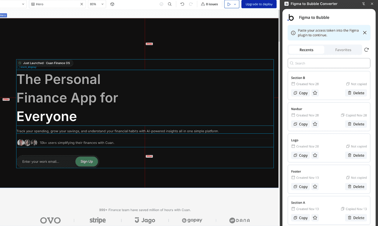This screenshot has height=226, width=378.
Task: Dismiss the access token info banner
Action: 365,33
